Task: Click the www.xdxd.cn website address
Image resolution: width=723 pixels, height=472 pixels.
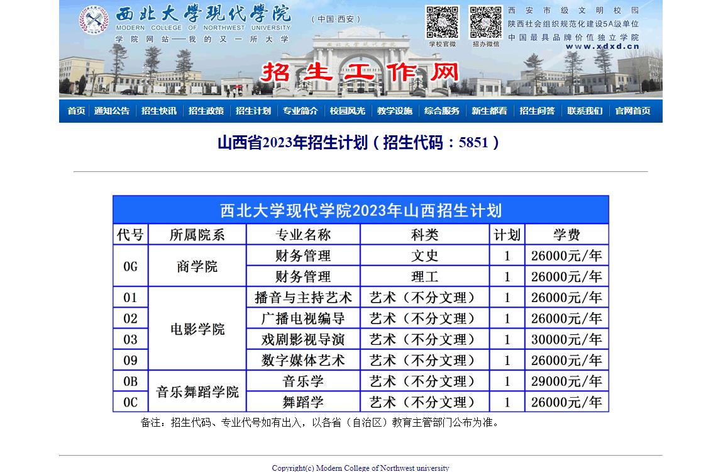Action: (x=602, y=46)
